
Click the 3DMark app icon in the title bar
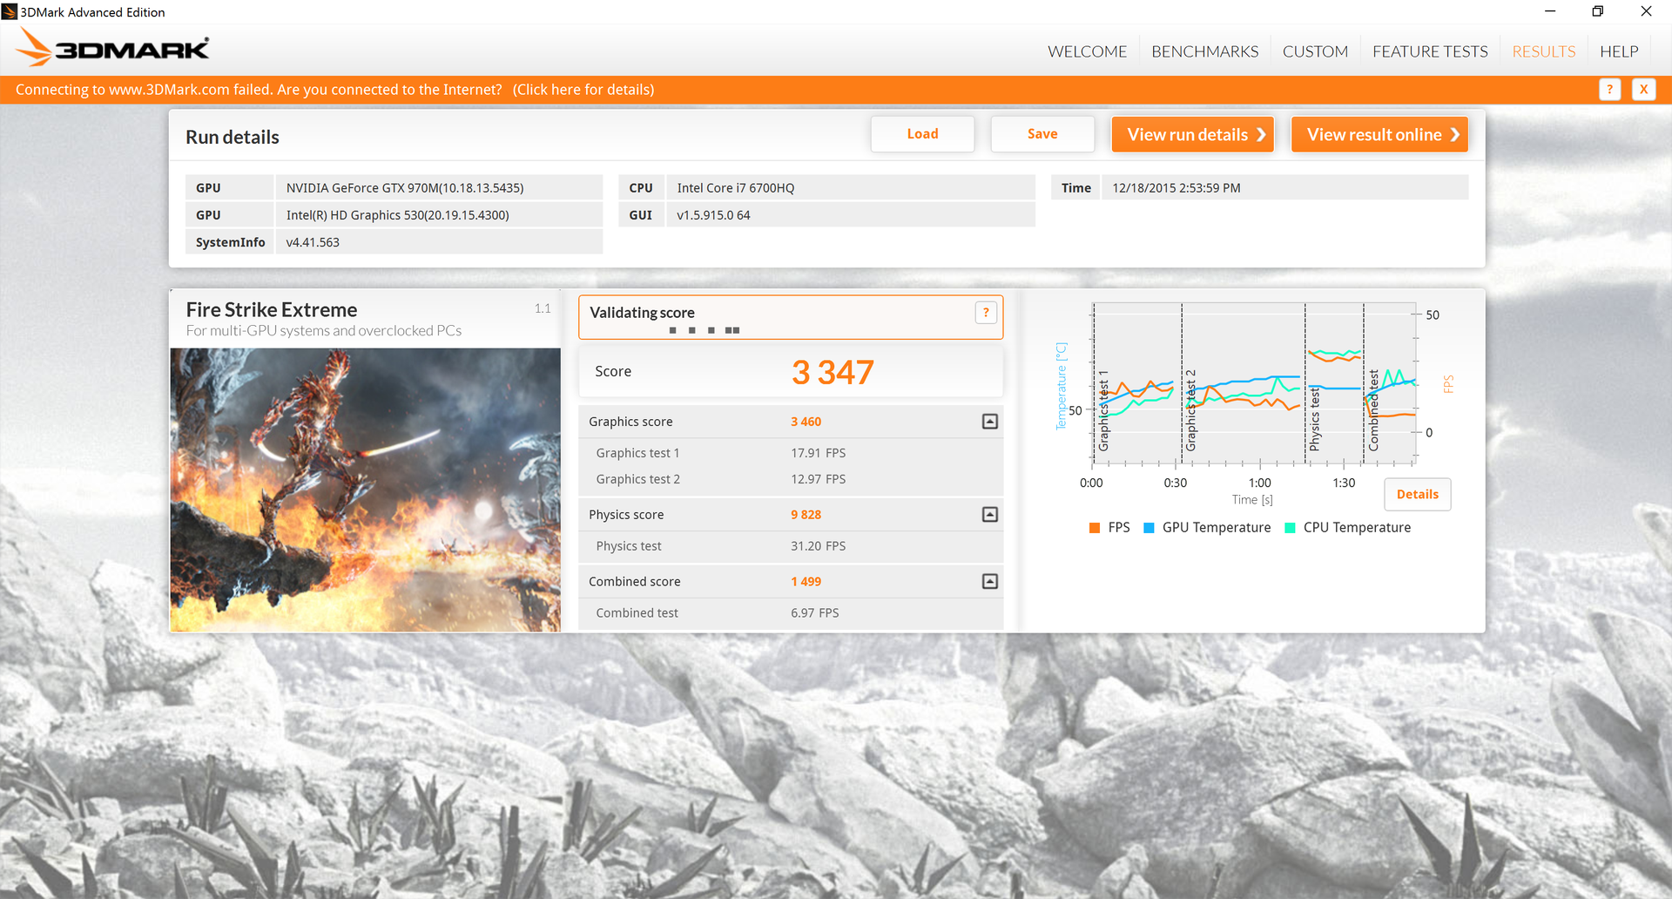[10, 11]
